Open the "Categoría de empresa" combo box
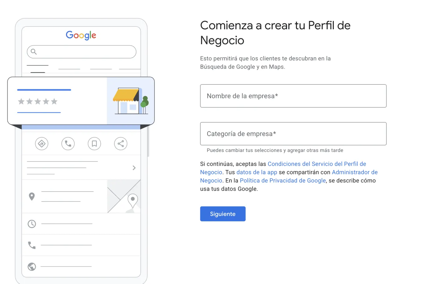Screen dimensions: 436x284 coord(293,134)
